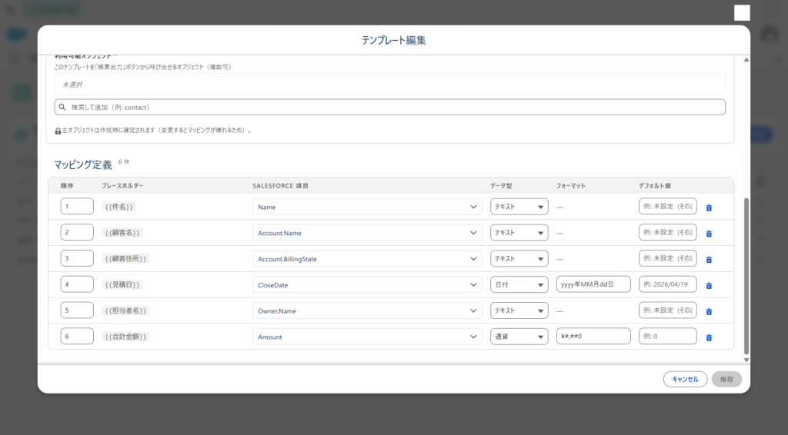Click the dialog scrollbar down arrow
788x435 pixels.
(746, 360)
